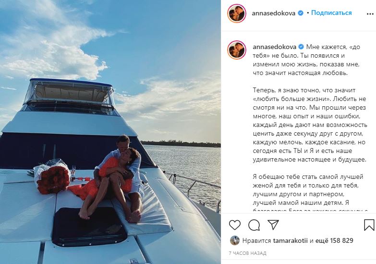Like the post with the heart icon
Screen dimensions: 376x264
coord(234,225)
